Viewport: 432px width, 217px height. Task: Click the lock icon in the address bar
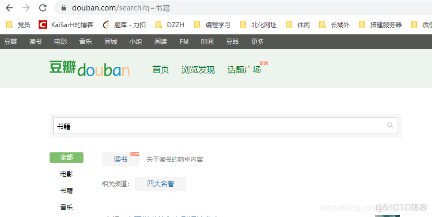coord(64,8)
